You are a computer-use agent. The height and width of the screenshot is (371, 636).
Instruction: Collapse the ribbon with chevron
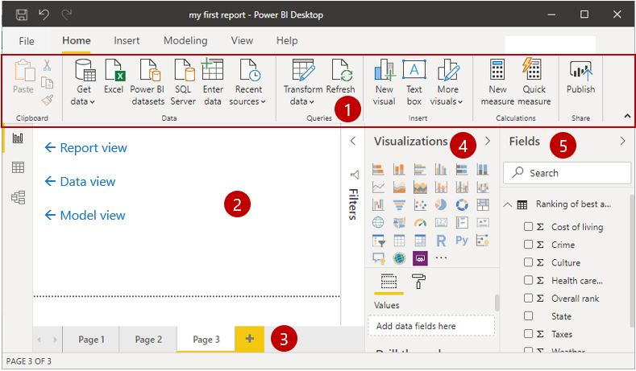[x=627, y=116]
